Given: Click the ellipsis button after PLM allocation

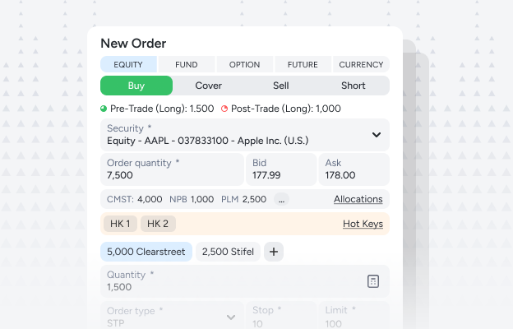Looking at the screenshot, I should point(281,199).
